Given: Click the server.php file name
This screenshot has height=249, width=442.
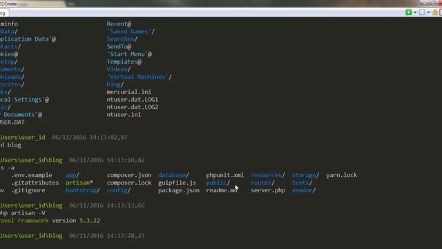Looking at the screenshot, I should click(268, 191).
